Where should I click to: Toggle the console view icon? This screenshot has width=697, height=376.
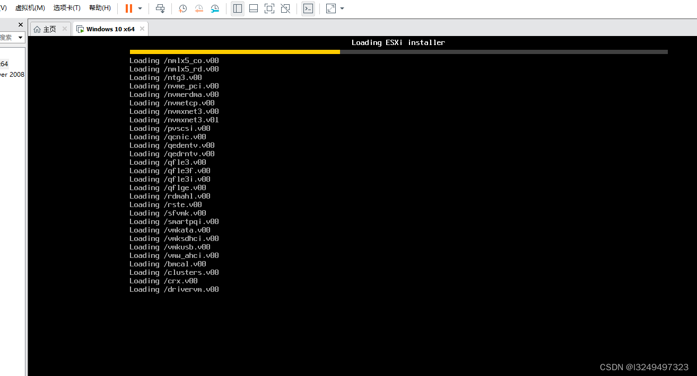click(308, 8)
